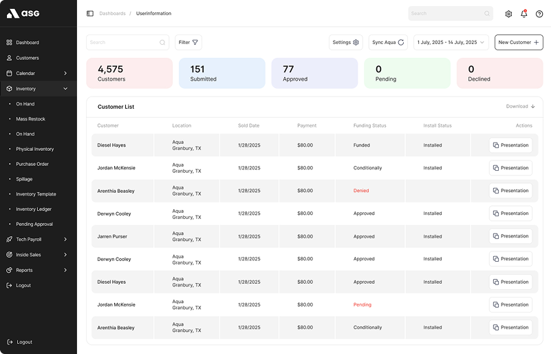Click the Dashboards breadcrumb link

[112, 14]
